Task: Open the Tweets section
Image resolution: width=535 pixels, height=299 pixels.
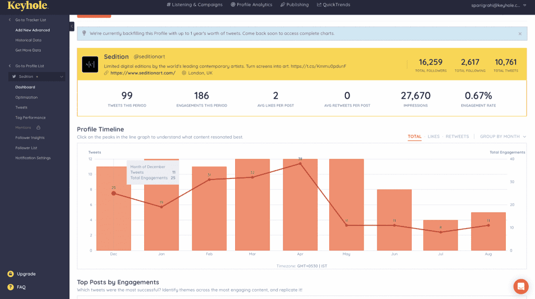Action: (21, 107)
